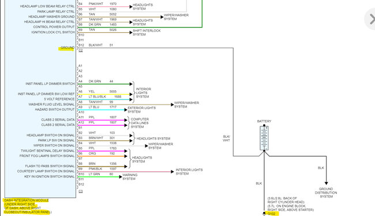Click the HEADLAMP WASHER GROUND label
This screenshot has height=216, width=375.
pyautogui.click(x=51, y=17)
